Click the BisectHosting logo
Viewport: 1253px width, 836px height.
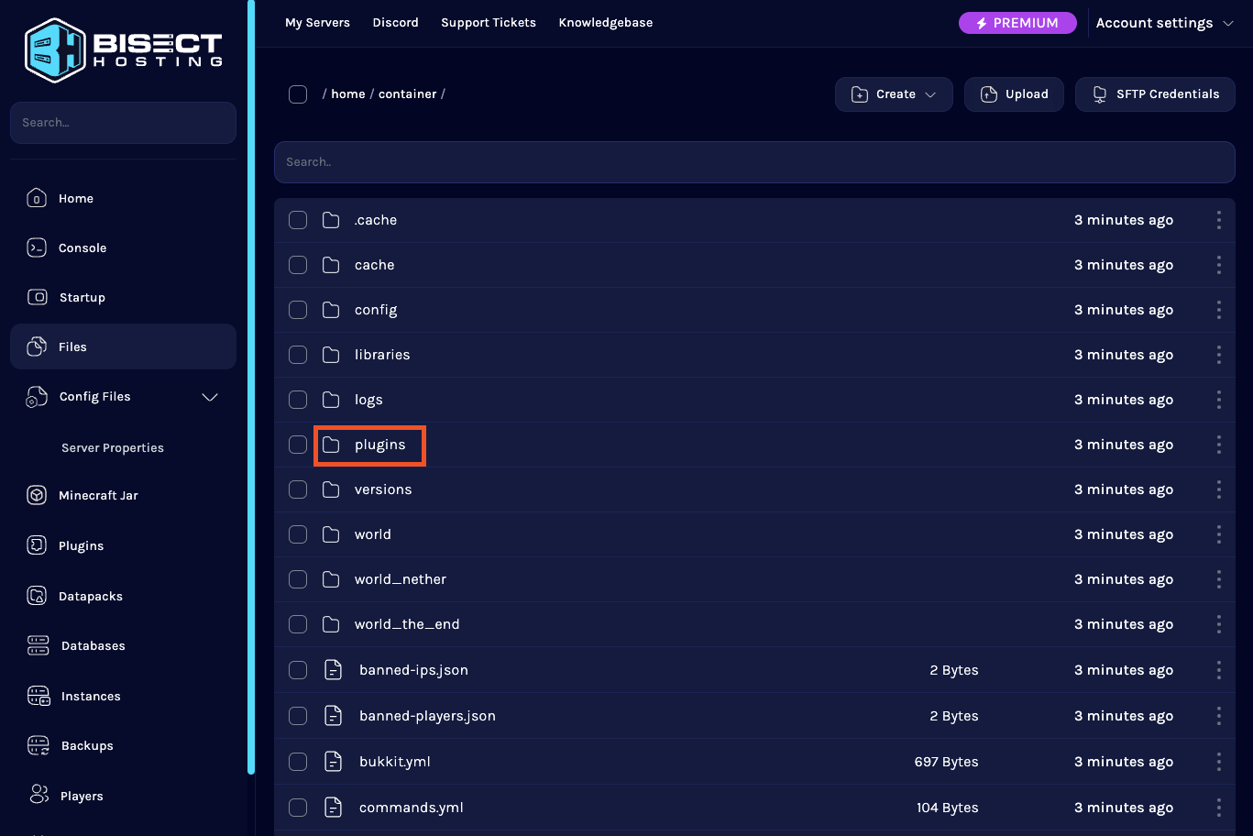pyautogui.click(x=123, y=50)
